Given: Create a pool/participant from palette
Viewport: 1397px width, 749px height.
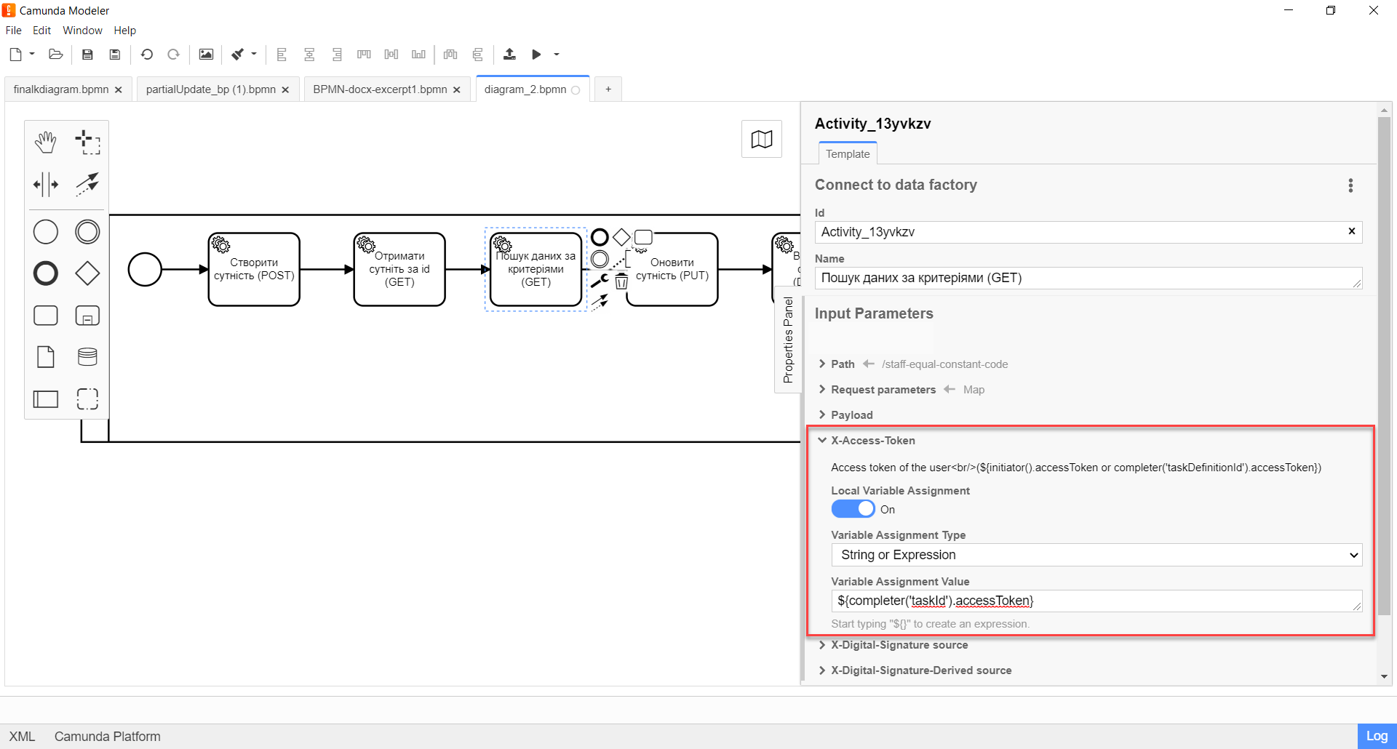Looking at the screenshot, I should pos(45,398).
